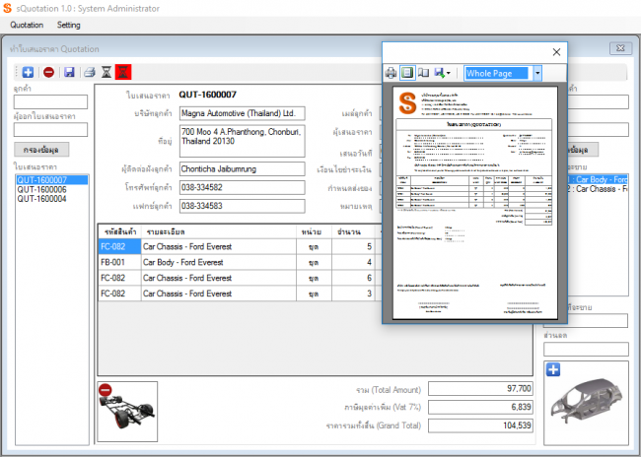Click รายละเอียด column header

pyautogui.click(x=219, y=231)
